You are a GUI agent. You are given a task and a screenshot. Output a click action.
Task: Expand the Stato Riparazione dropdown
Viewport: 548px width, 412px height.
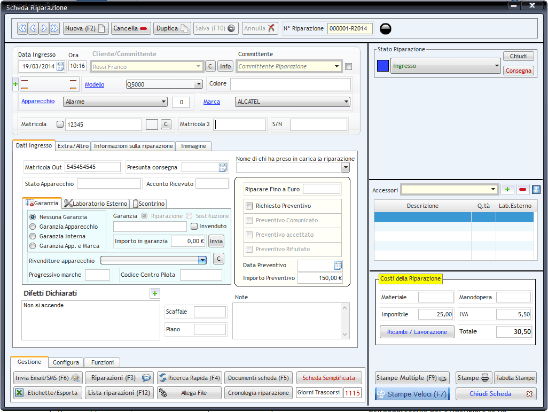496,66
